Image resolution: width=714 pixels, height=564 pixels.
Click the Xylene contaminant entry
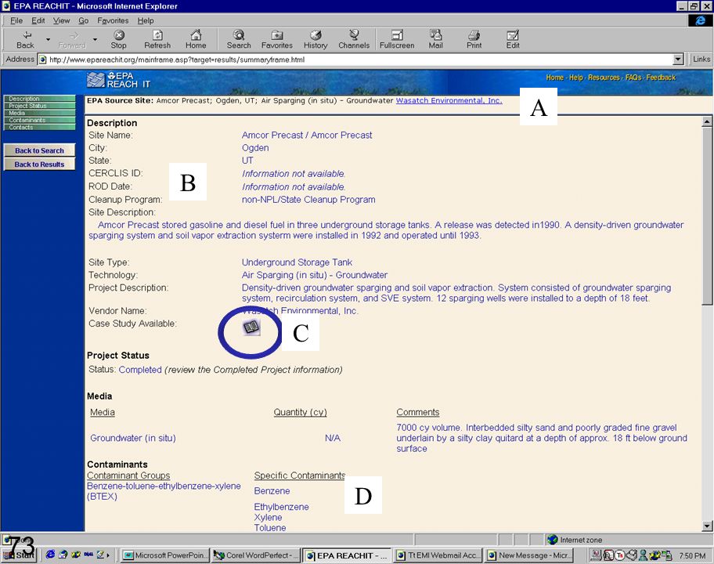click(x=269, y=518)
